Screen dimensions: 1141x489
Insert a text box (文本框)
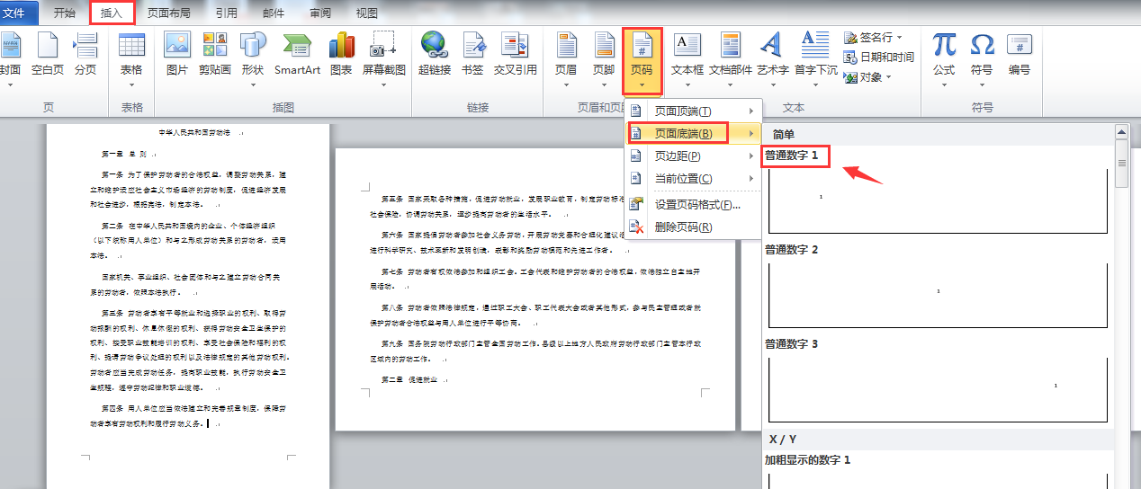687,59
